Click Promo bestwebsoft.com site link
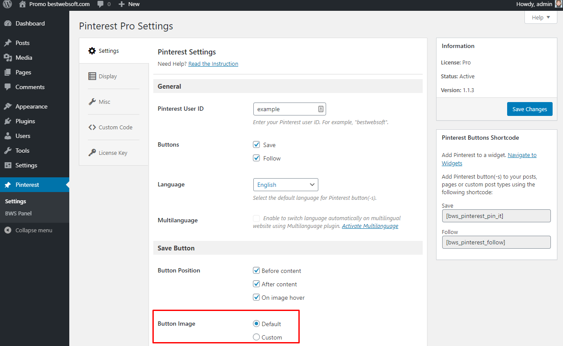Viewport: 563px width, 346px height. 55,4
